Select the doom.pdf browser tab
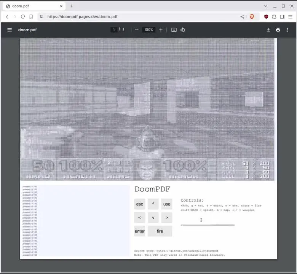The height and width of the screenshot is (274, 297). pos(32,6)
